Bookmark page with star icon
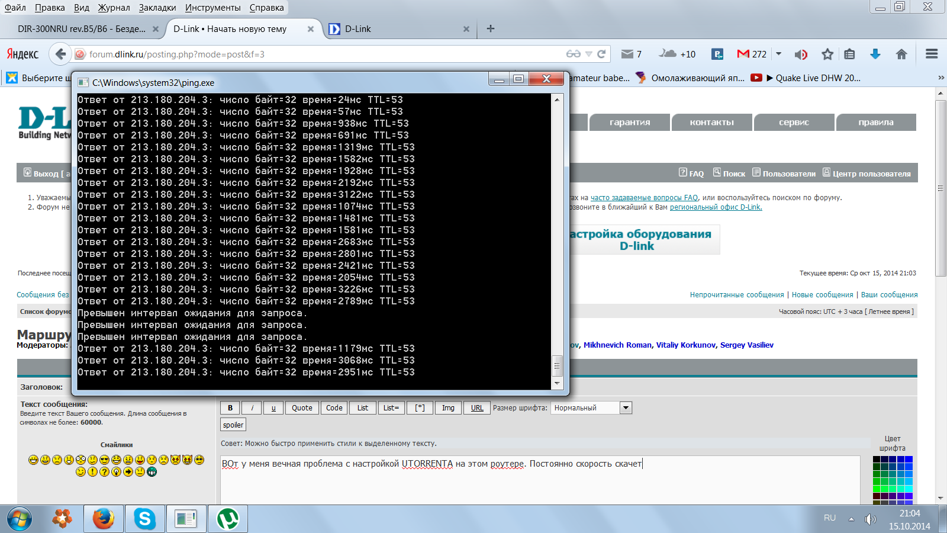 pyautogui.click(x=827, y=54)
